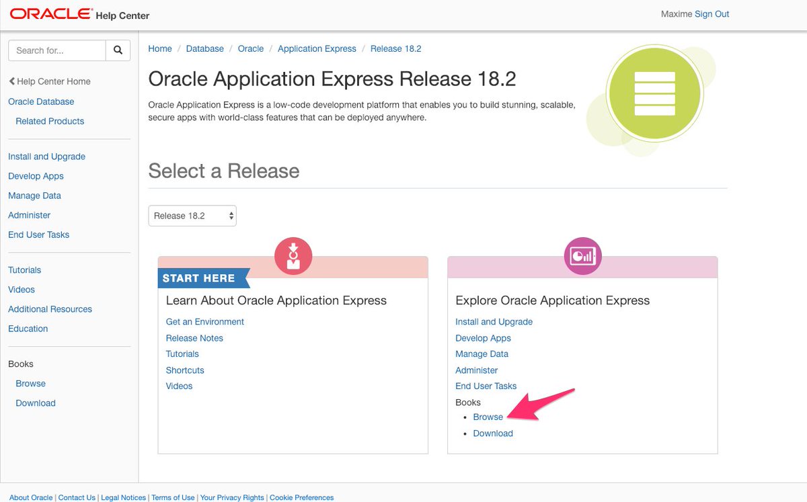Open Education in sidebar
This screenshot has width=807, height=502.
(x=28, y=329)
